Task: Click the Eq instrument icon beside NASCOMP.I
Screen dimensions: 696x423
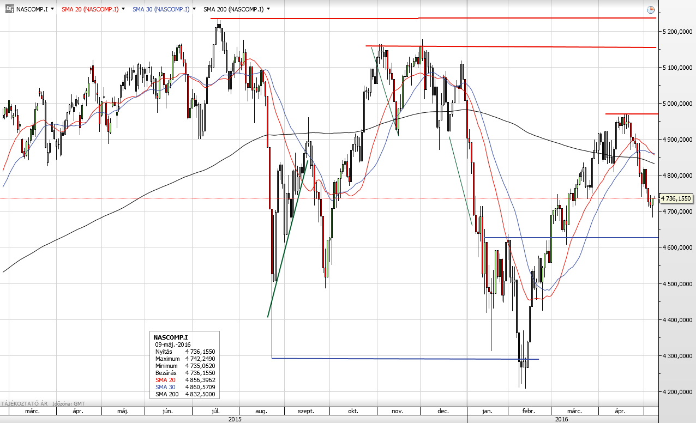Action: point(10,9)
